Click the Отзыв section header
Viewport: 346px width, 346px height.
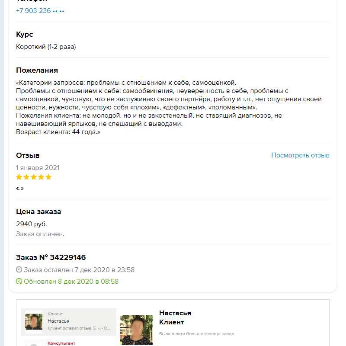[x=28, y=155]
